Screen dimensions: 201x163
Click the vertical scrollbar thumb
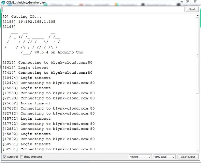click(x=197, y=55)
